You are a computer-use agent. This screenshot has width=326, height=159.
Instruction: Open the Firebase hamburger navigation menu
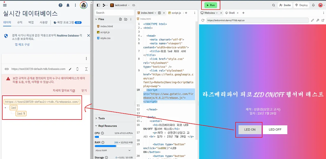pyautogui.click(x=5, y=5)
